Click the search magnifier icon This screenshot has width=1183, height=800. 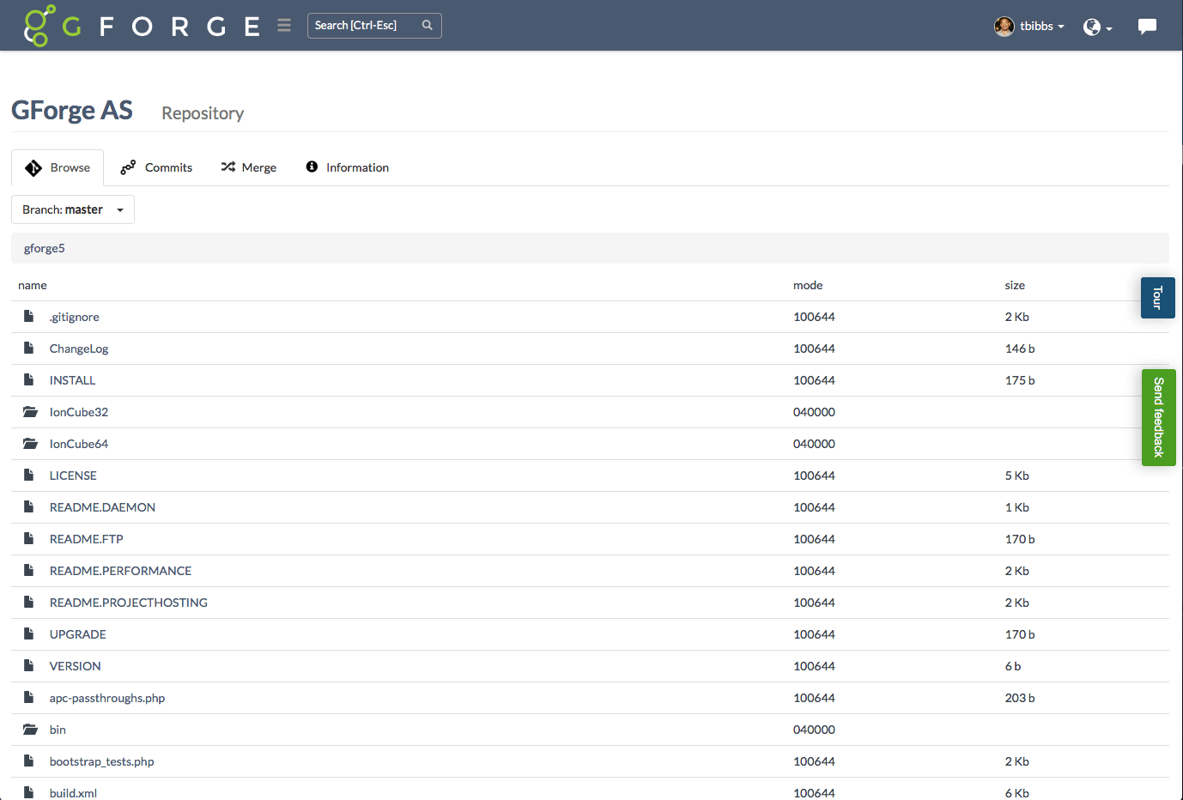pos(427,25)
